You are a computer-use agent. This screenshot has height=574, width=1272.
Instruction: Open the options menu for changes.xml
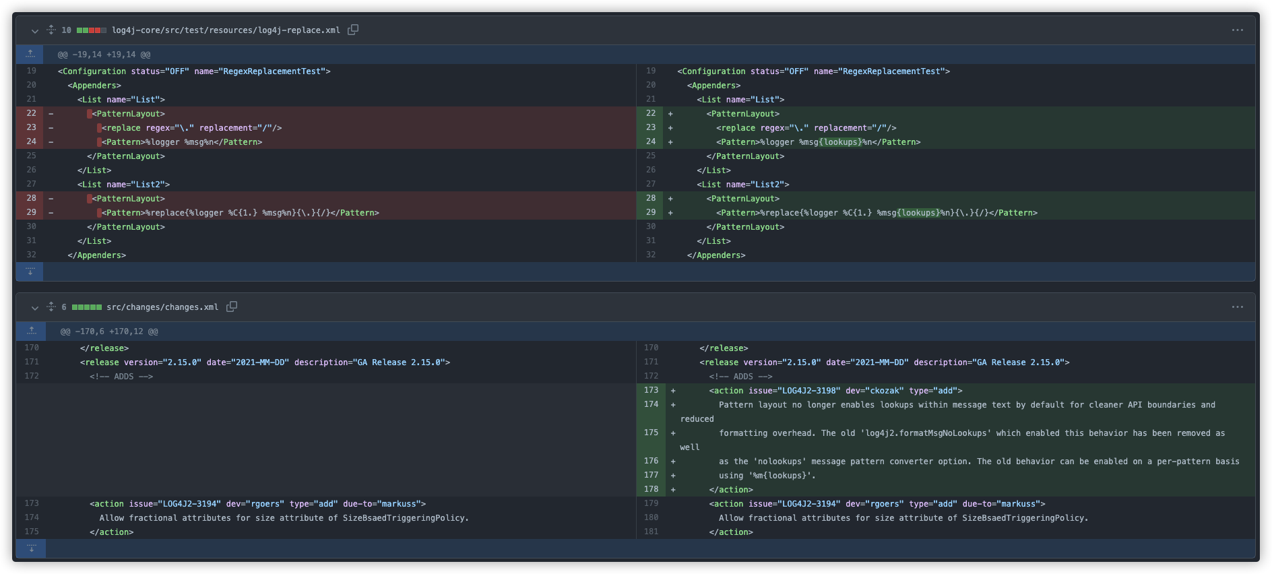(x=1238, y=307)
